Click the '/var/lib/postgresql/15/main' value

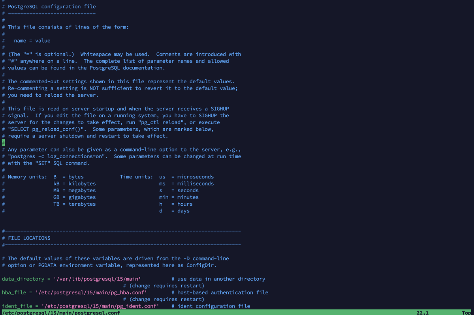97,279
